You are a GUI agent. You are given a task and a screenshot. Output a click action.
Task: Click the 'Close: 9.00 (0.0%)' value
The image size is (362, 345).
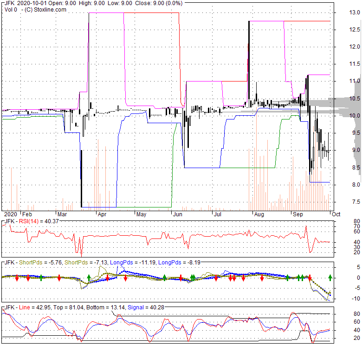pyautogui.click(x=159, y=3)
